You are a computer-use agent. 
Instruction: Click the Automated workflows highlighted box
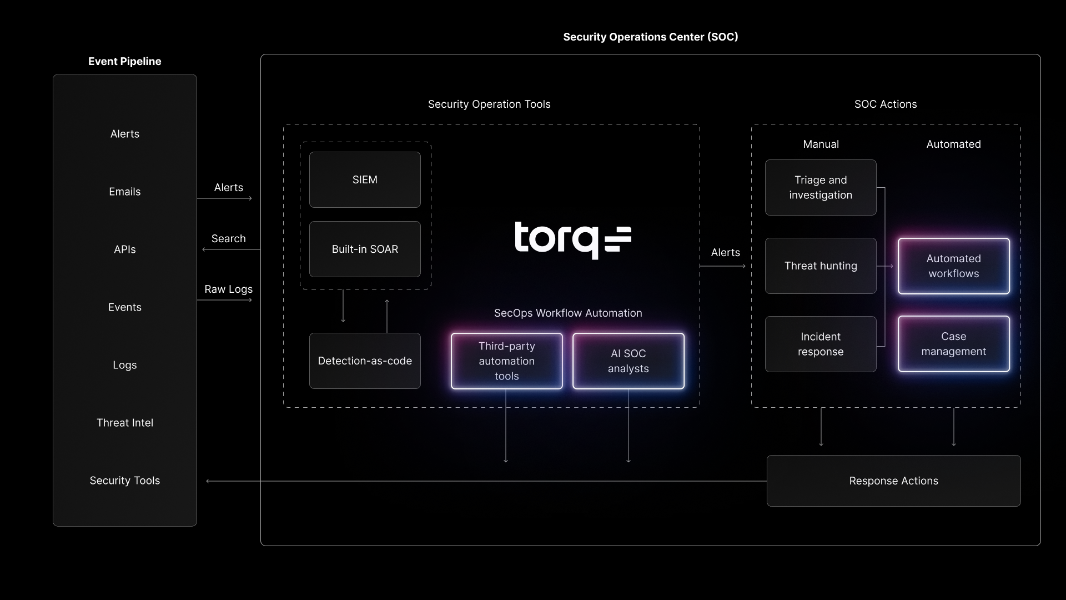[953, 266]
